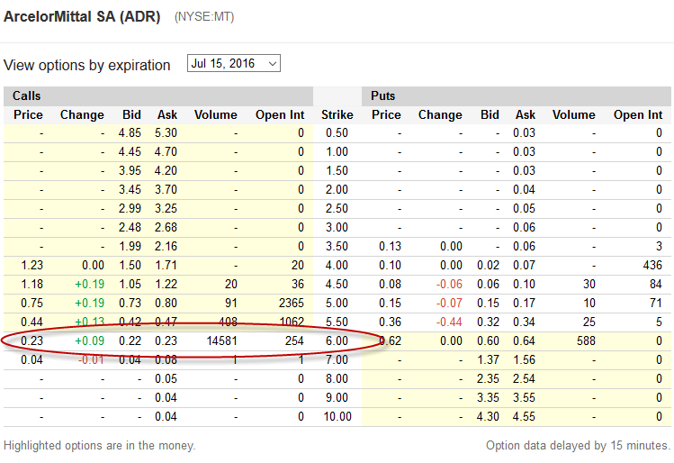Select strike 3.00 cell
This screenshot has width=674, height=463.
[x=337, y=228]
